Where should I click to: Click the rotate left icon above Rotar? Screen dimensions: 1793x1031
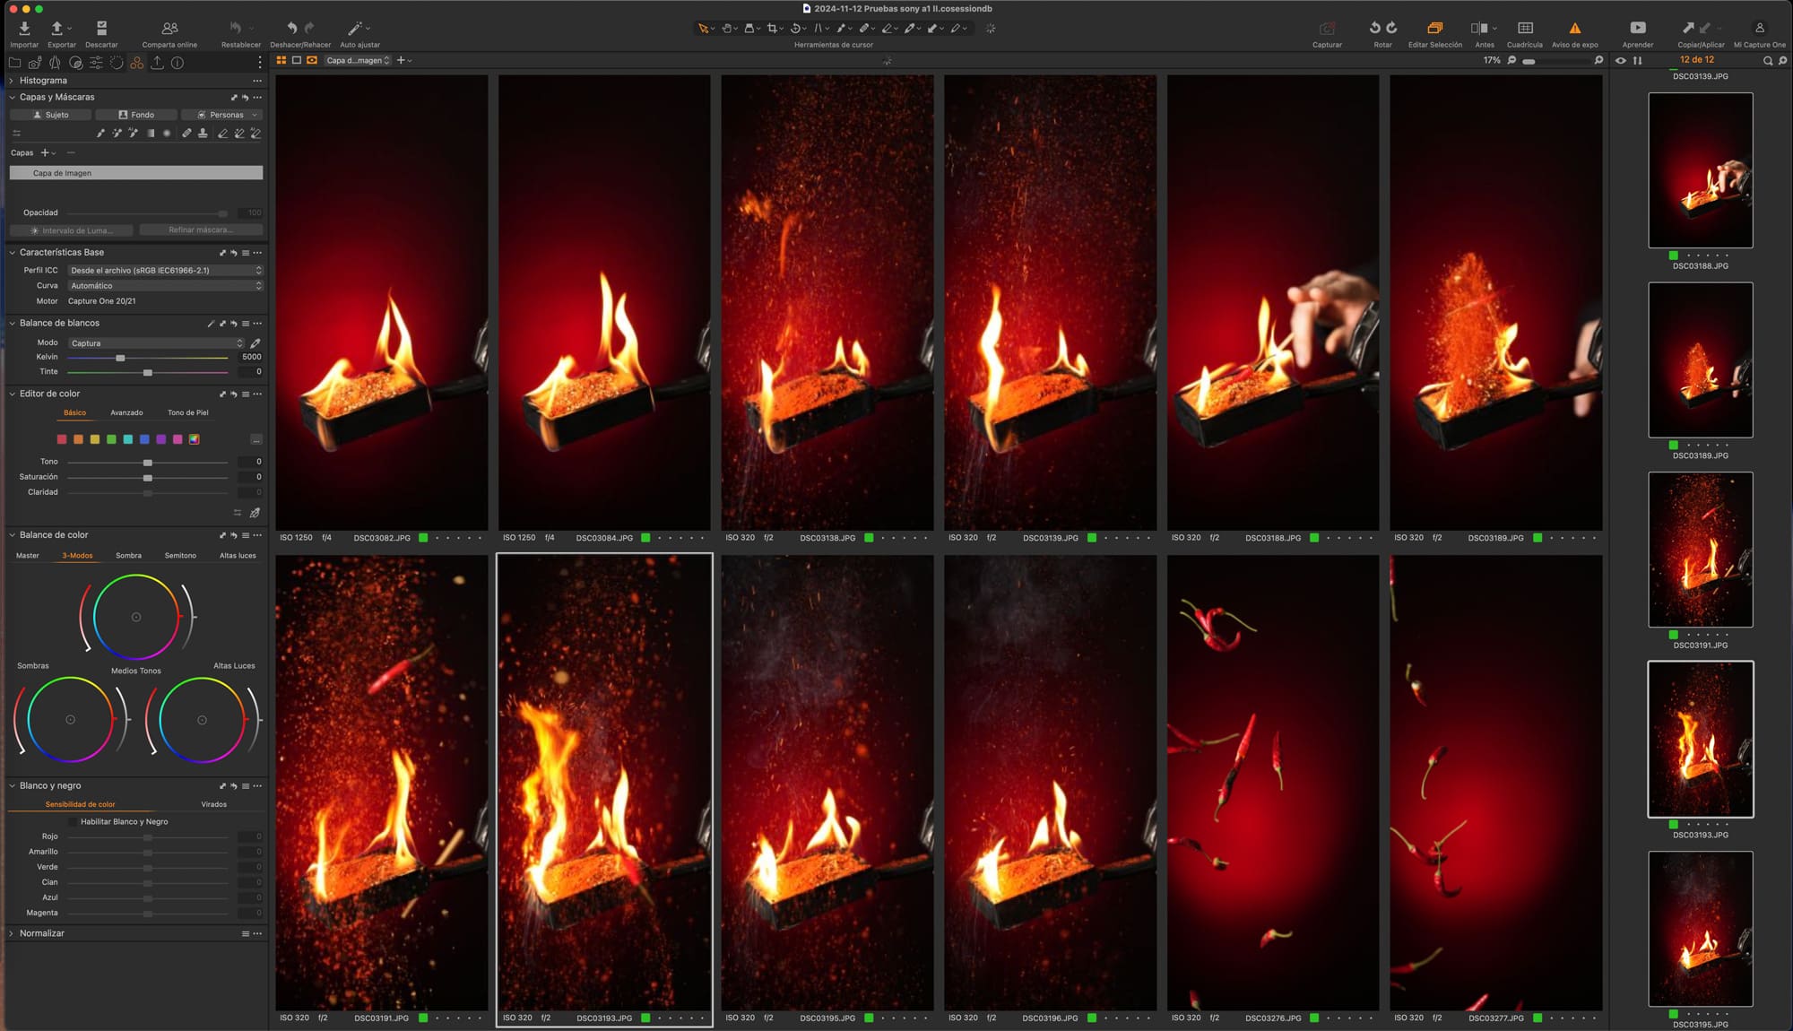pyautogui.click(x=1375, y=28)
